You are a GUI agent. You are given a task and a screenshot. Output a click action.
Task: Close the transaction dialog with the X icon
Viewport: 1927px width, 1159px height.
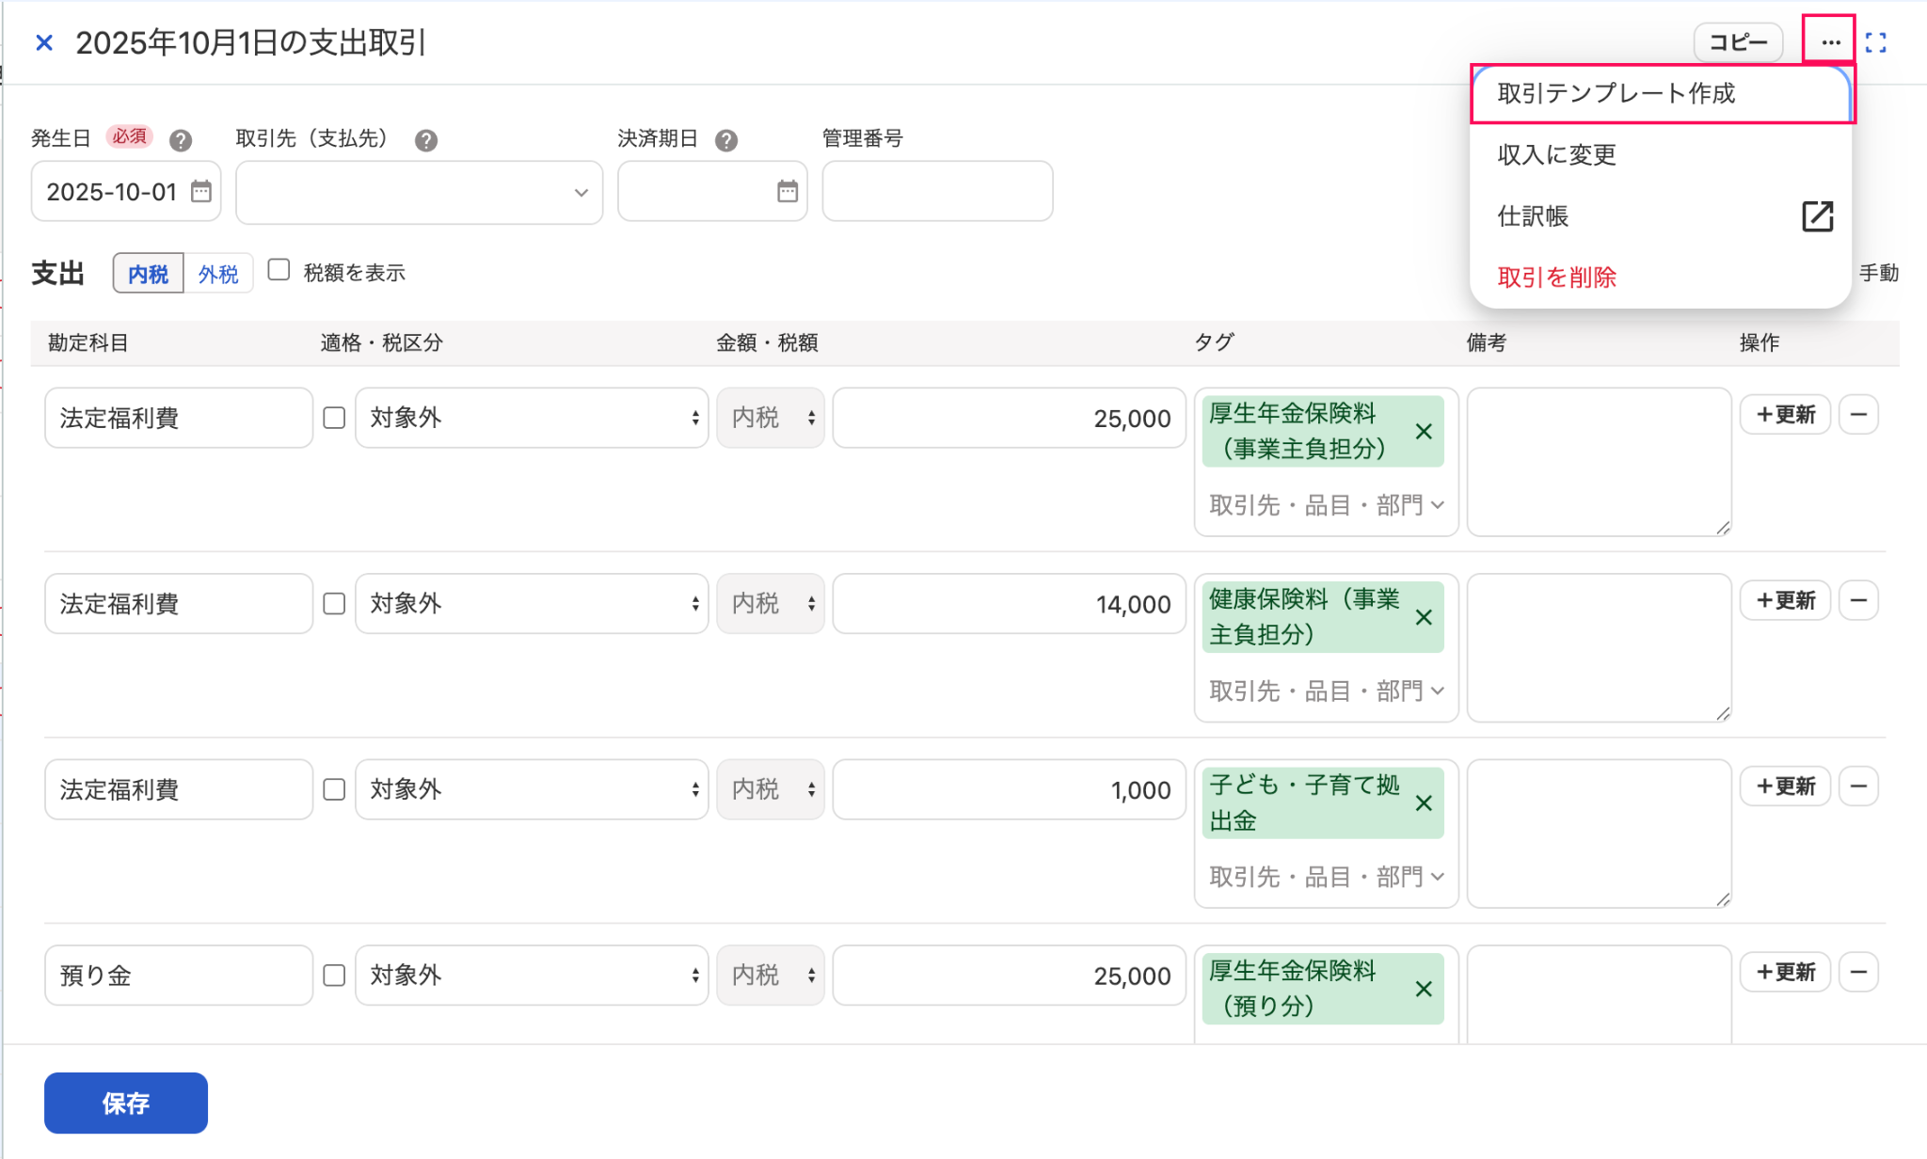[43, 42]
